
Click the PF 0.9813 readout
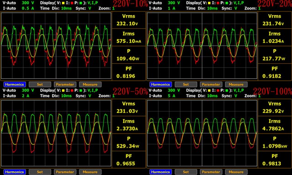point(275,160)
